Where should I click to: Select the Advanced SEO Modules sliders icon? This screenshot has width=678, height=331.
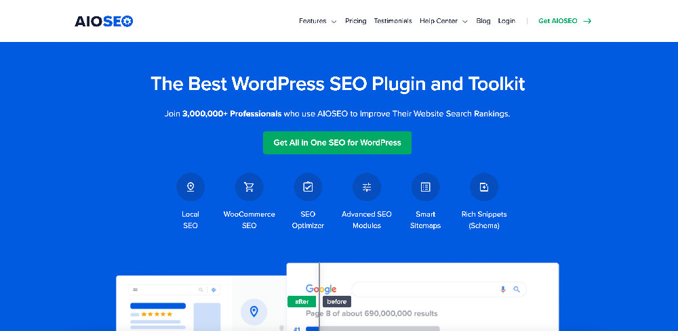[367, 187]
